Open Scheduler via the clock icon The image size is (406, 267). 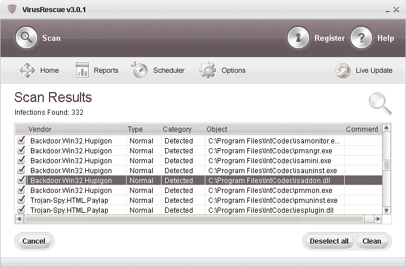tap(139, 71)
